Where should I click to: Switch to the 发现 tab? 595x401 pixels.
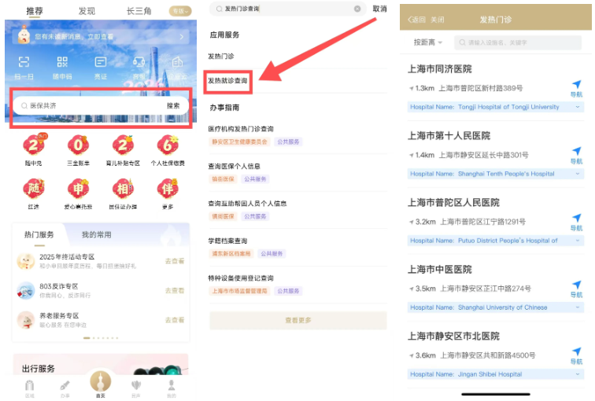87,11
